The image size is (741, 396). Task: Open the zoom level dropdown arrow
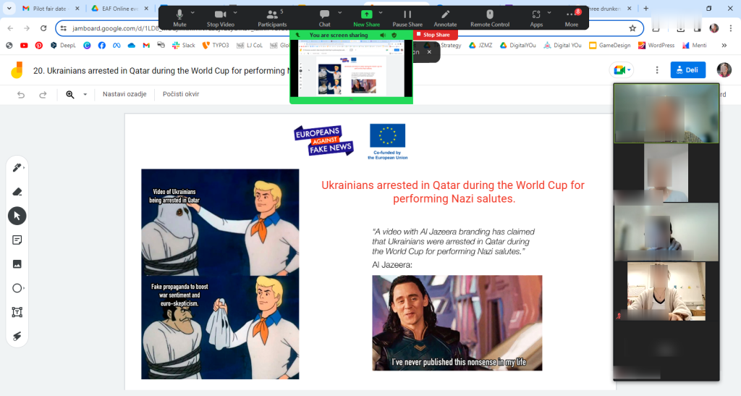click(x=85, y=94)
